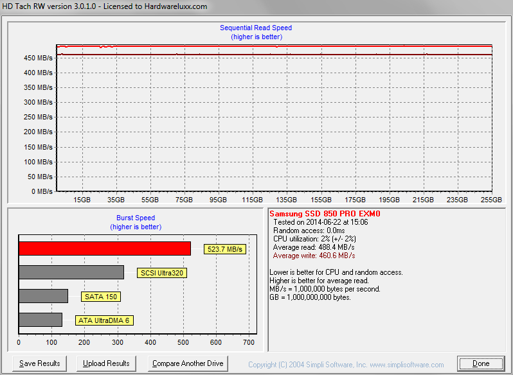The image size is (513, 375).
Task: Click the Save Results button
Action: pyautogui.click(x=40, y=363)
